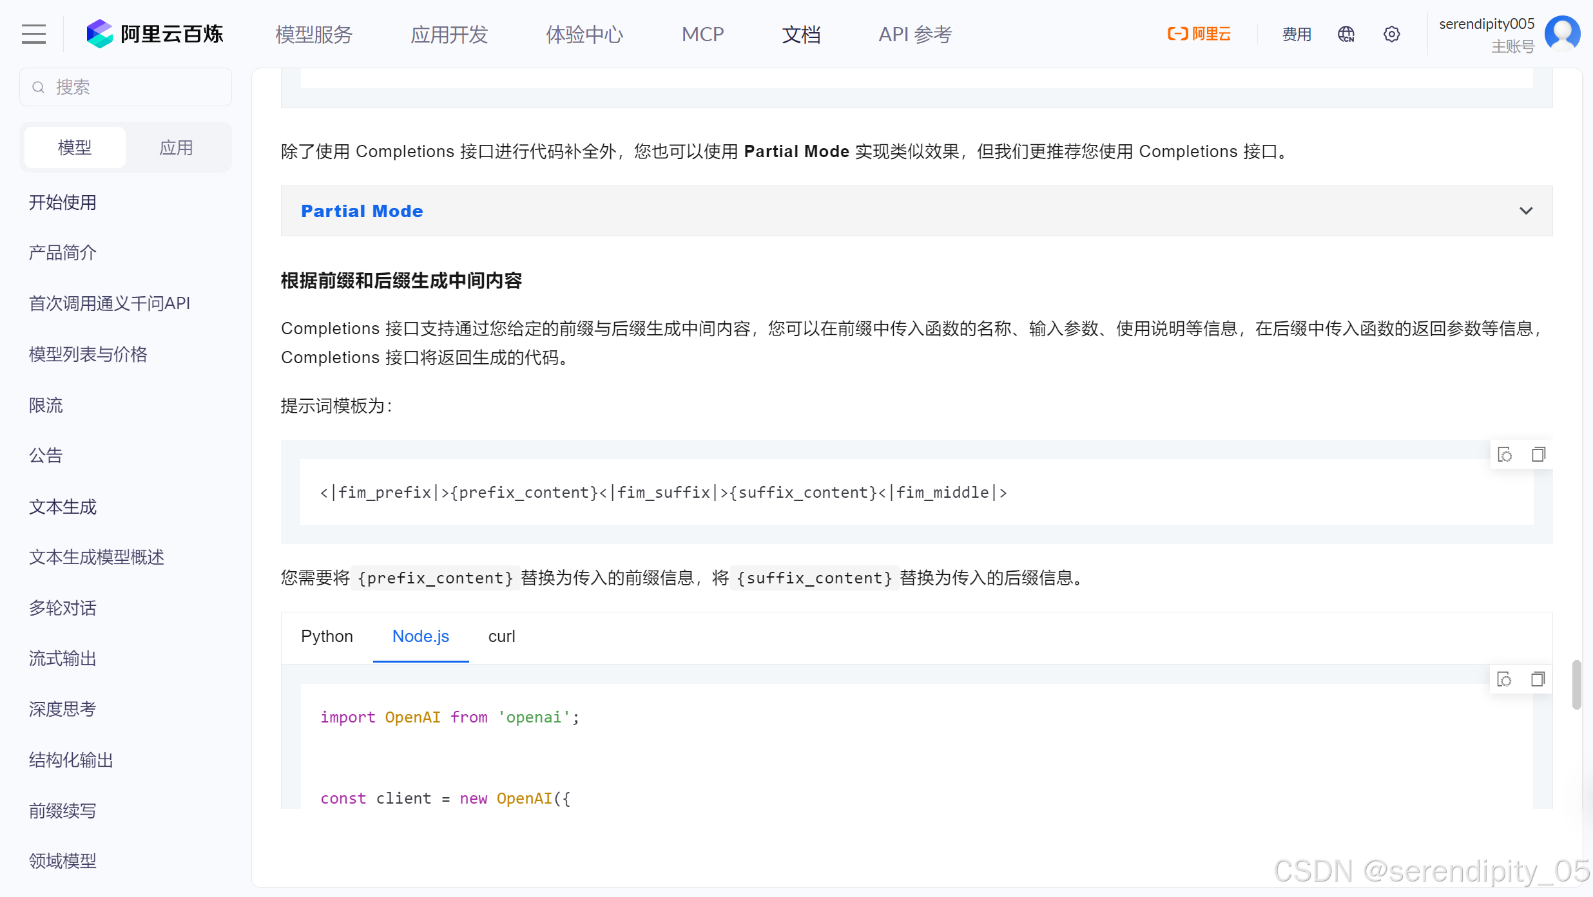Click the icon left of template copy icon
This screenshot has width=1593, height=897.
pos(1505,455)
